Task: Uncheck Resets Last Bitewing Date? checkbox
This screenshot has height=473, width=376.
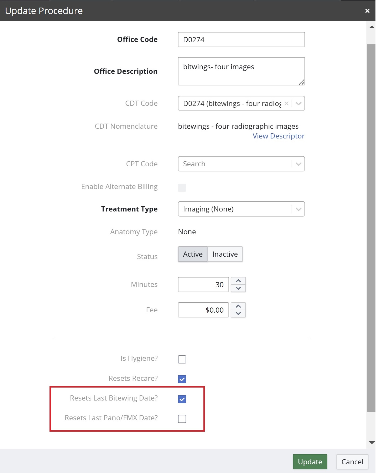Action: 182,399
